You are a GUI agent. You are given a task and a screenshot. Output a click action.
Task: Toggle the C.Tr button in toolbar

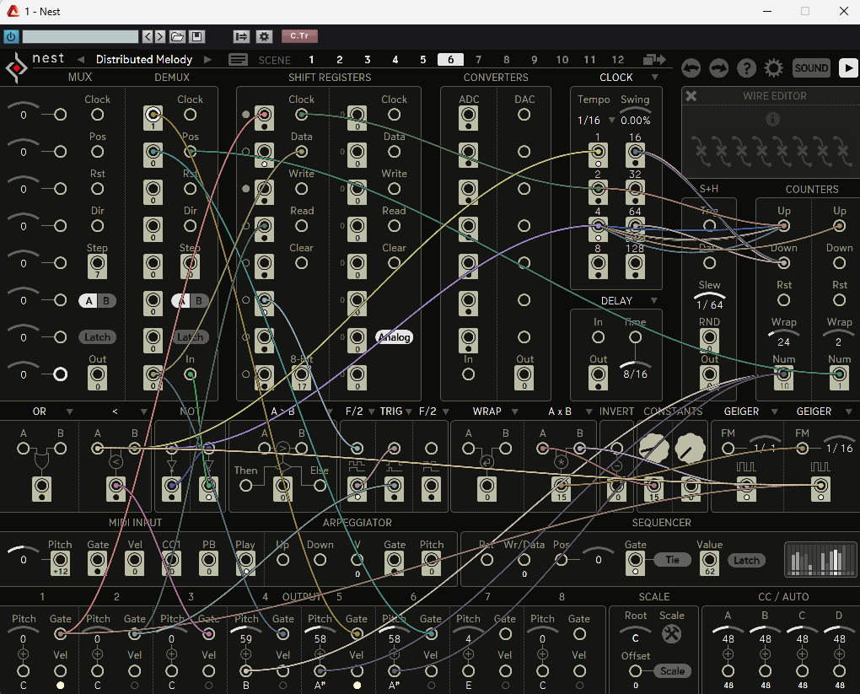(299, 36)
